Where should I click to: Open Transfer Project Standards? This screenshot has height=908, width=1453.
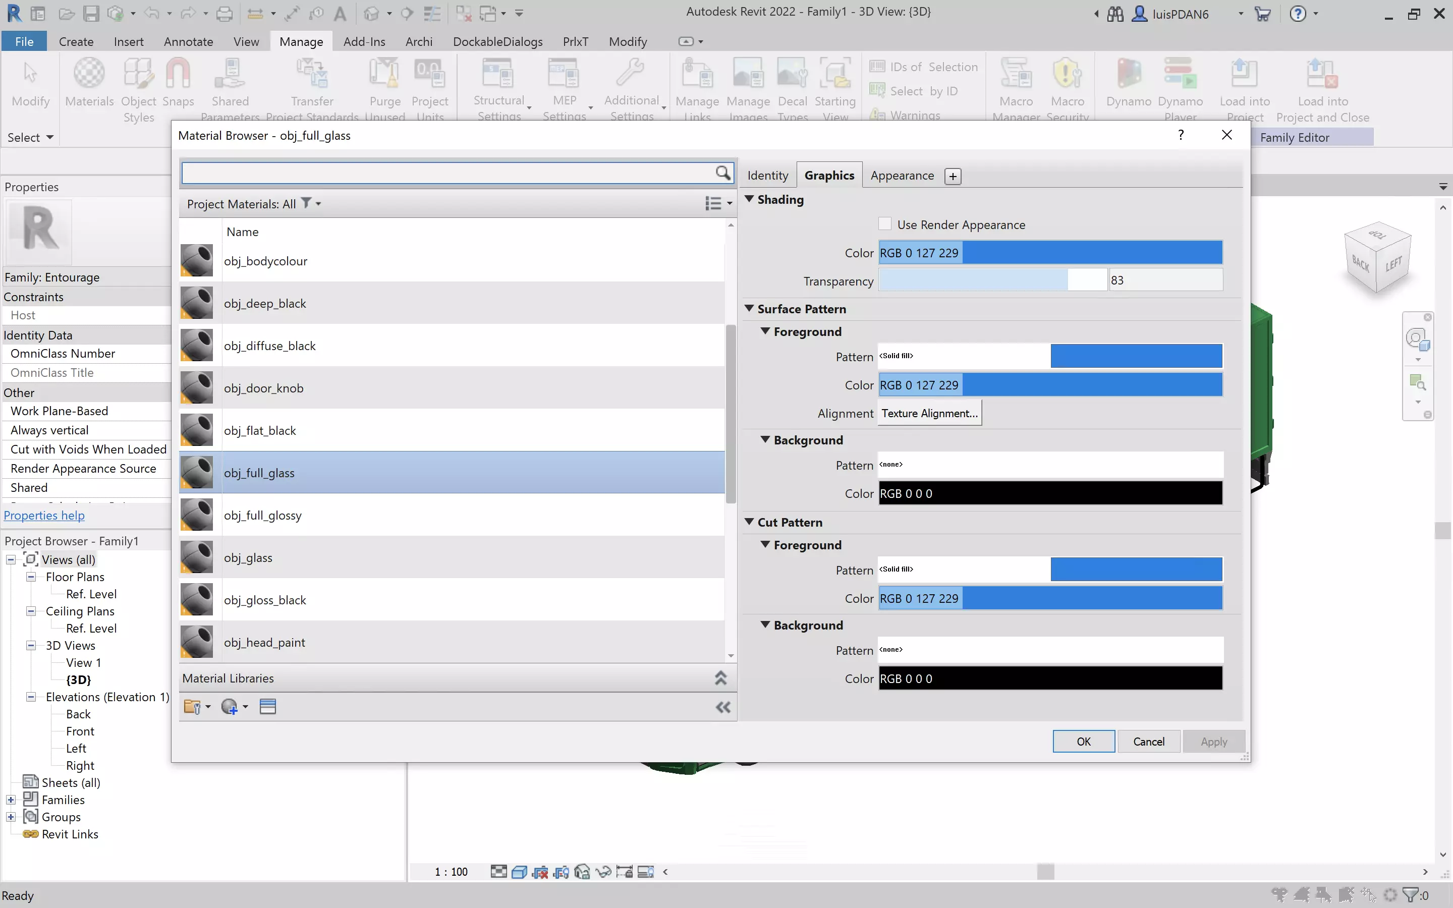(x=312, y=84)
